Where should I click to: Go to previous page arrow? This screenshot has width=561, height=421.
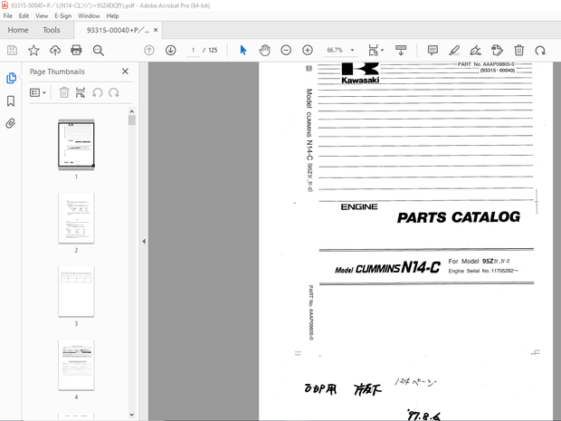pos(149,50)
